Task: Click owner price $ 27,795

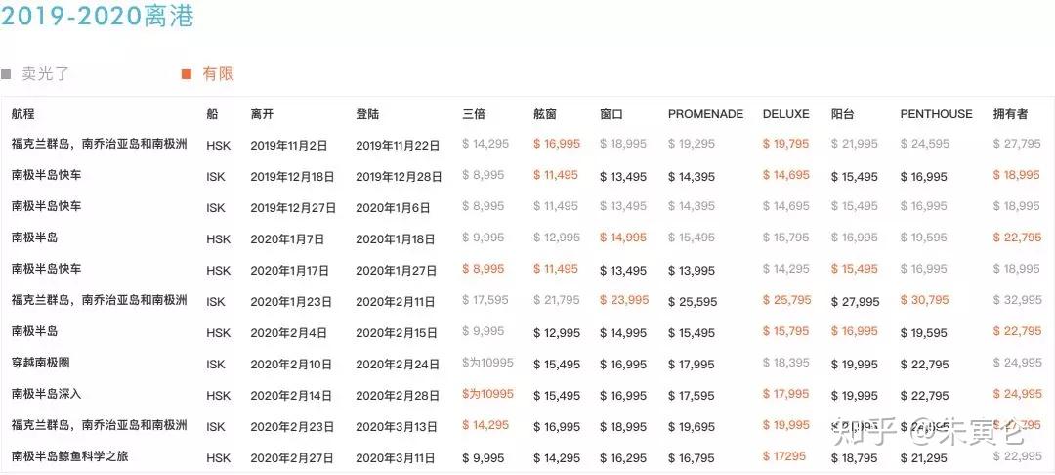Action: click(1017, 144)
